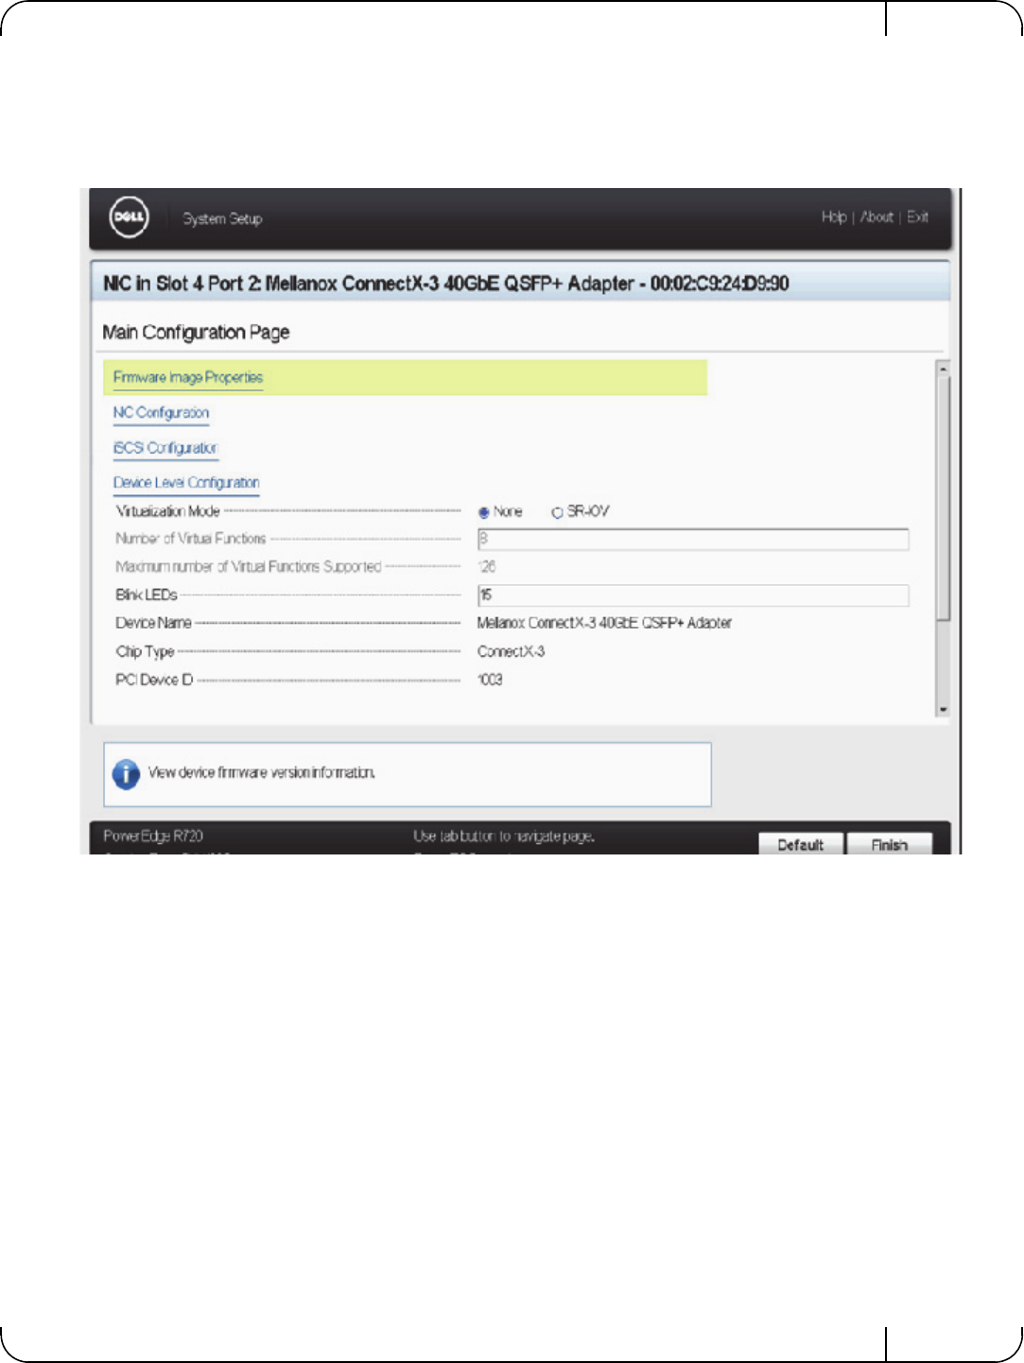Select the SR-IOV radio button
This screenshot has height=1363, width=1024.
(557, 512)
